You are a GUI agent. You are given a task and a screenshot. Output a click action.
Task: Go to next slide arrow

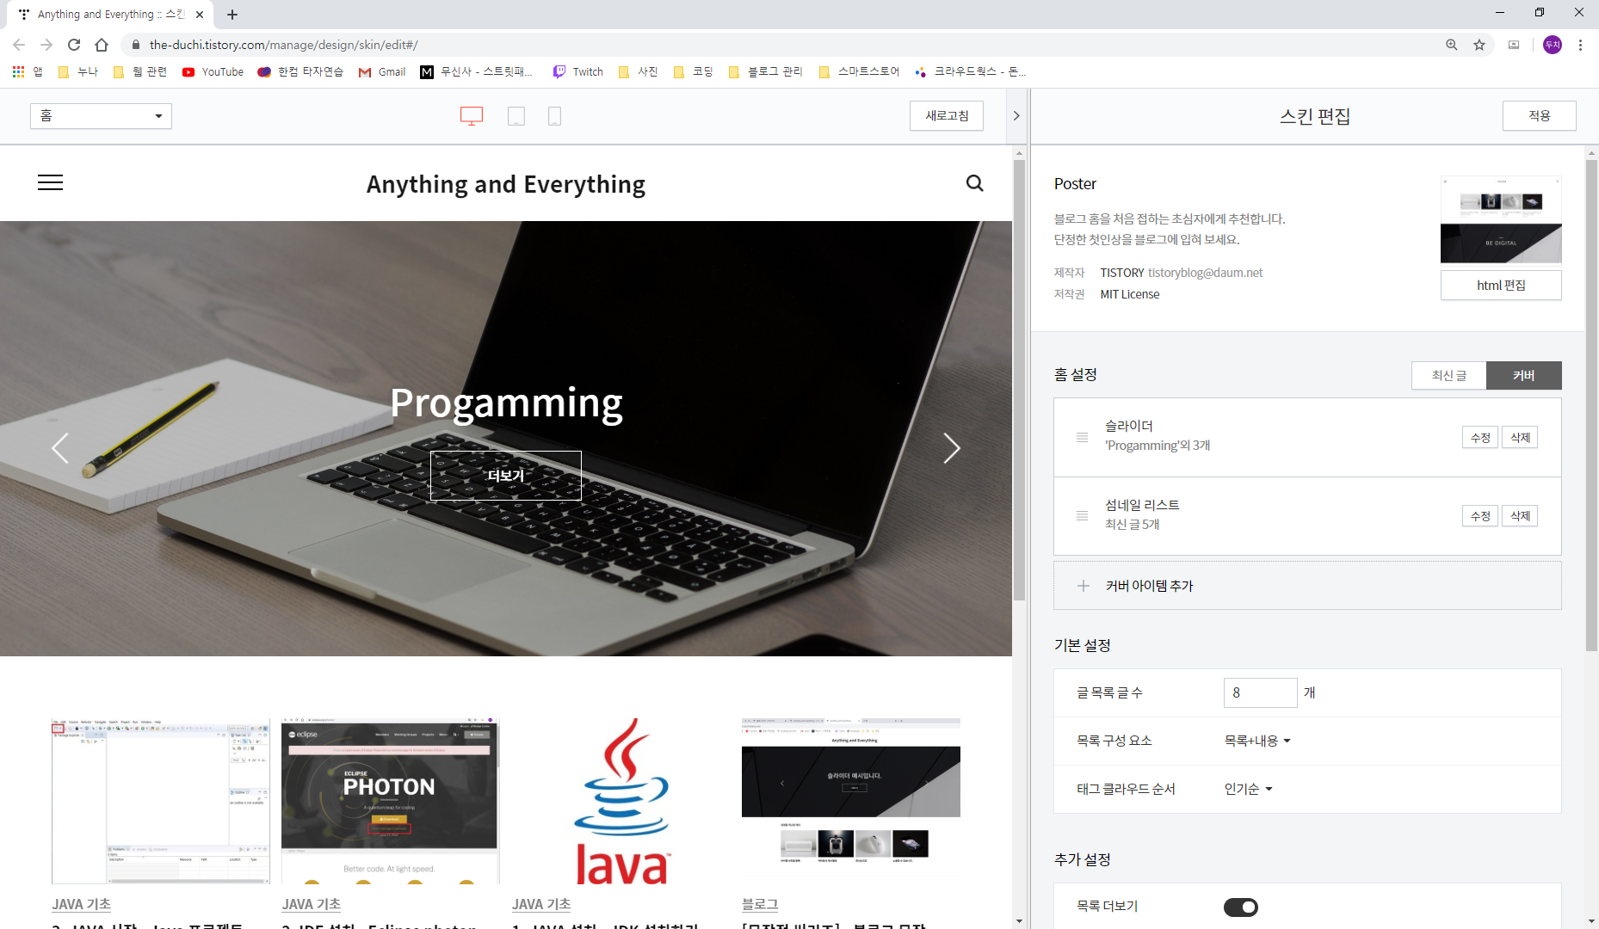pos(951,448)
